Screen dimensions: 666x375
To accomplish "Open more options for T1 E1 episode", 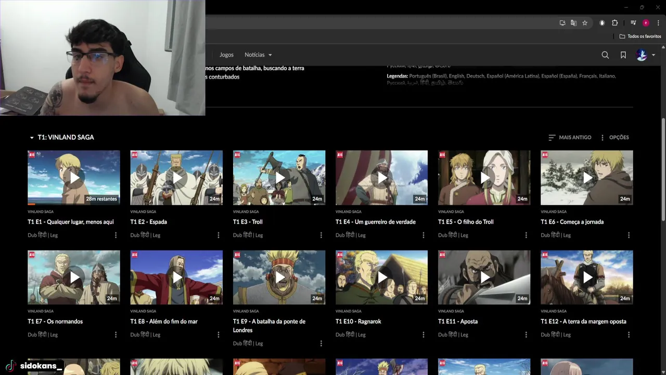I will 116,235.
